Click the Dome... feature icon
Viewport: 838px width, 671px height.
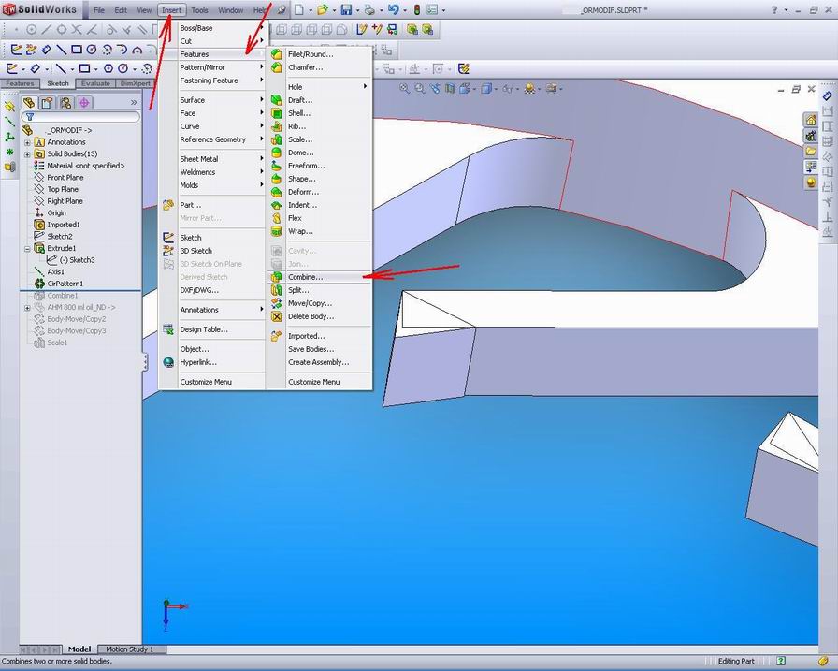276,153
